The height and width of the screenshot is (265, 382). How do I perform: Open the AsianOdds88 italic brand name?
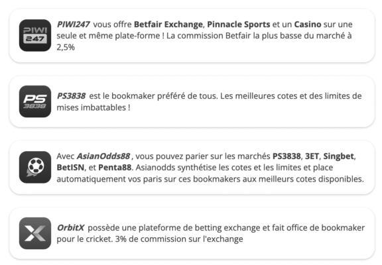coord(103,156)
